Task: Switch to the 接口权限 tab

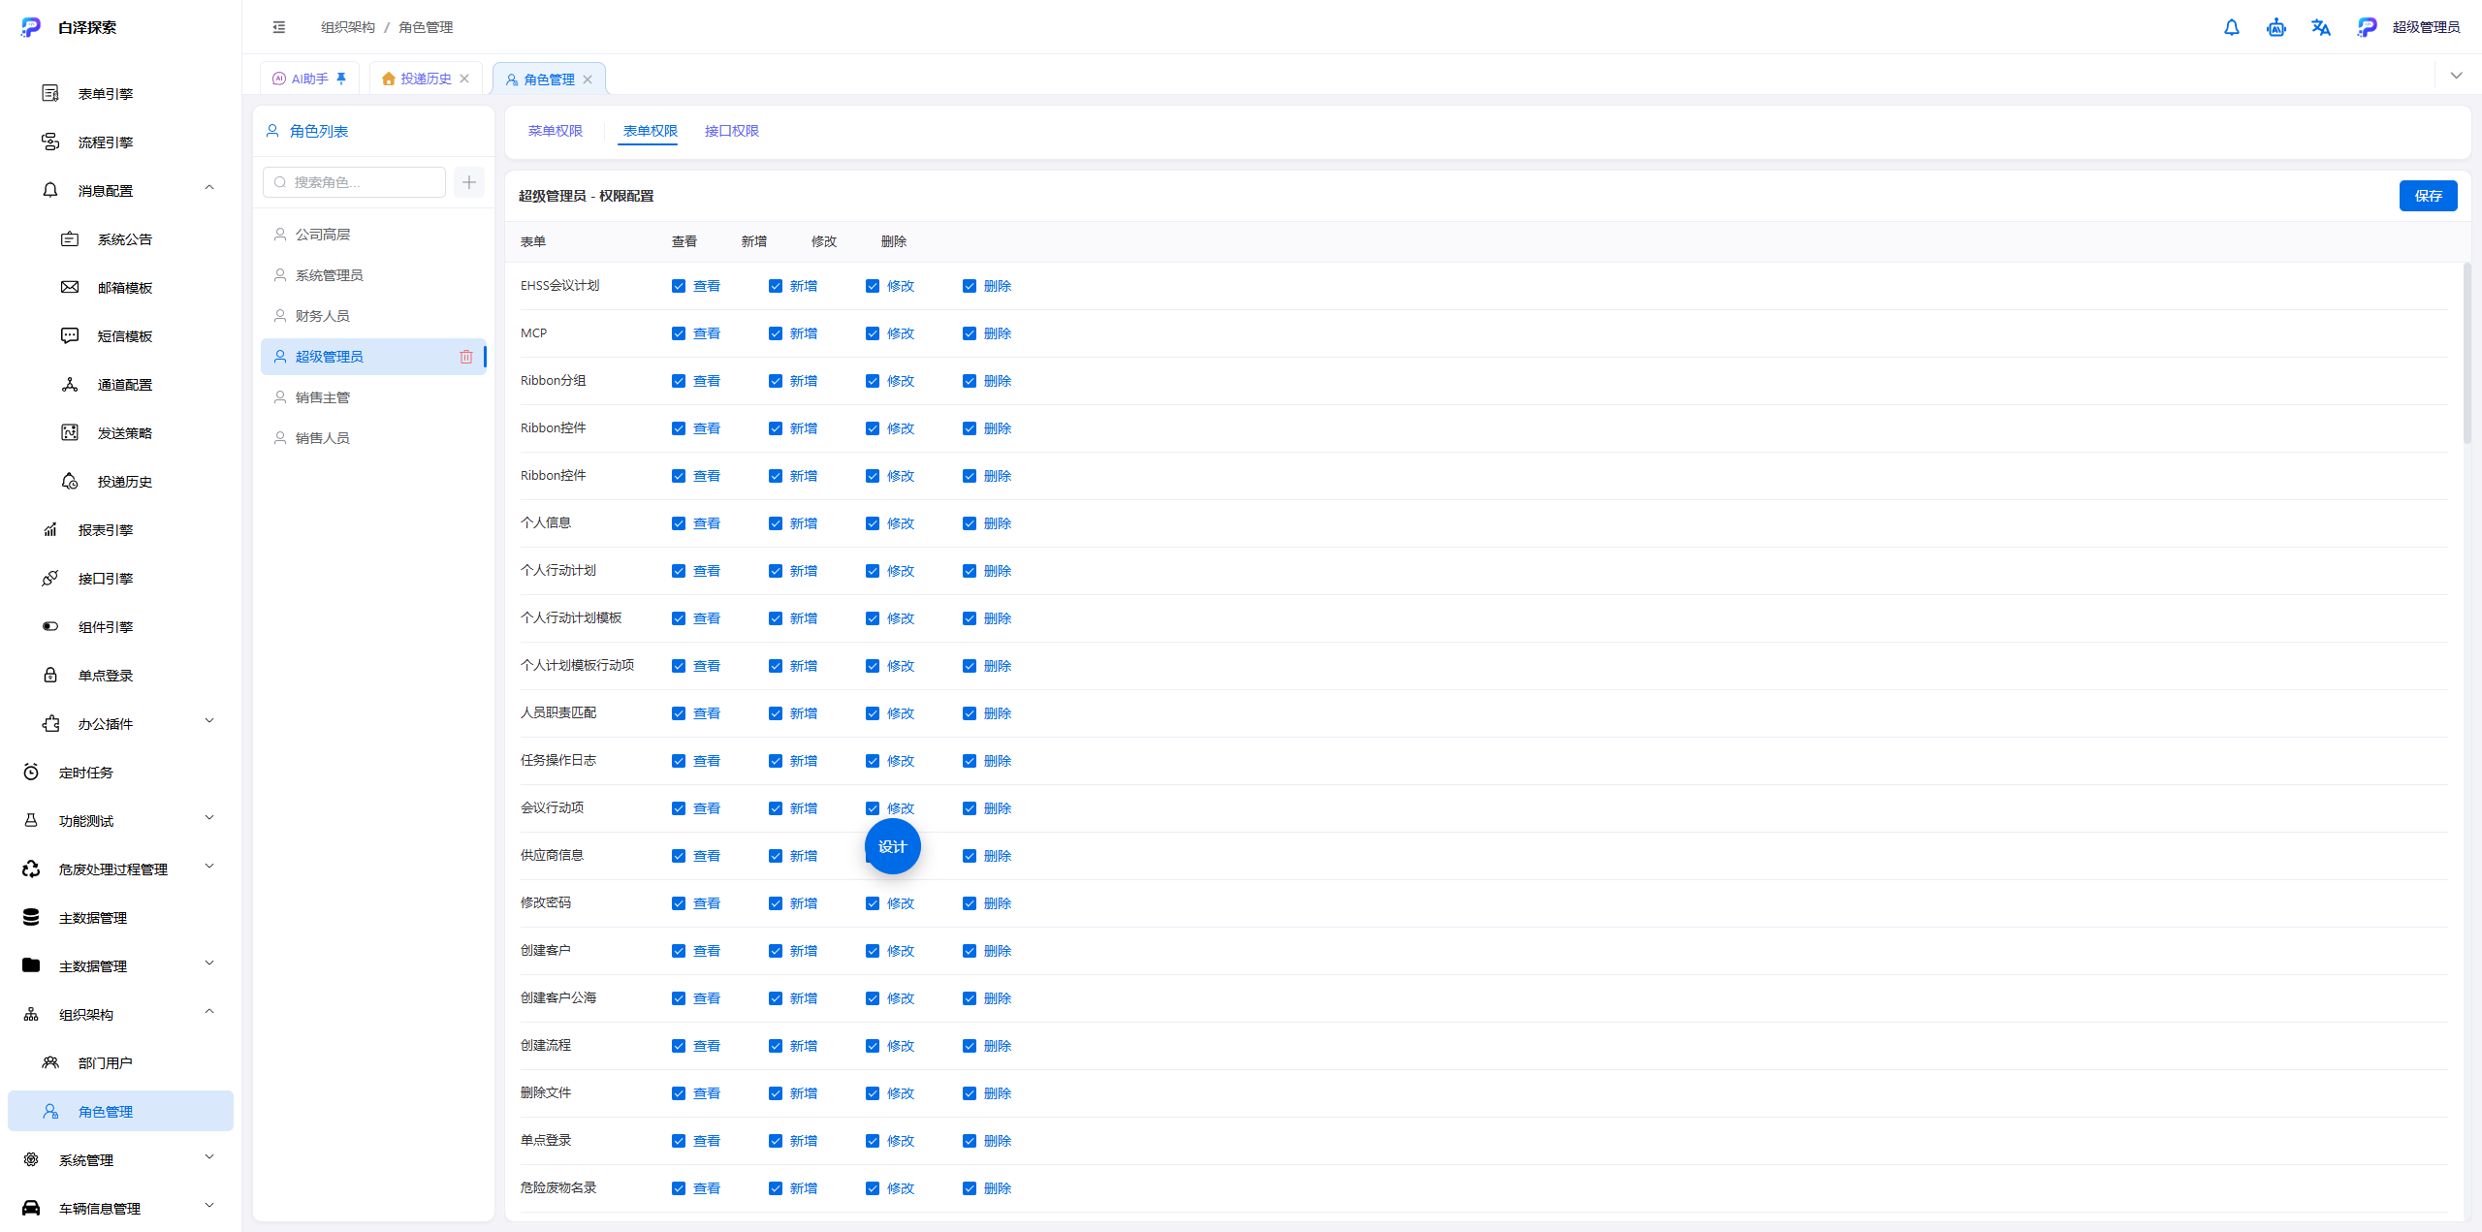Action: (732, 131)
